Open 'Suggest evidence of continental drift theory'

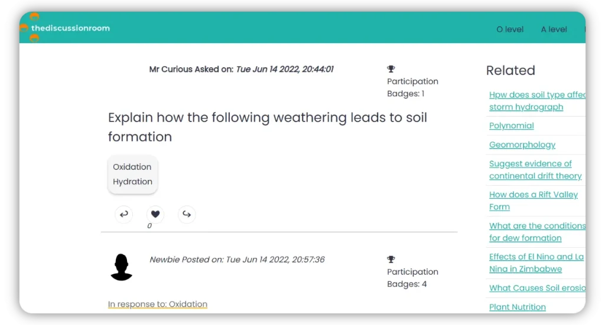[535, 170]
